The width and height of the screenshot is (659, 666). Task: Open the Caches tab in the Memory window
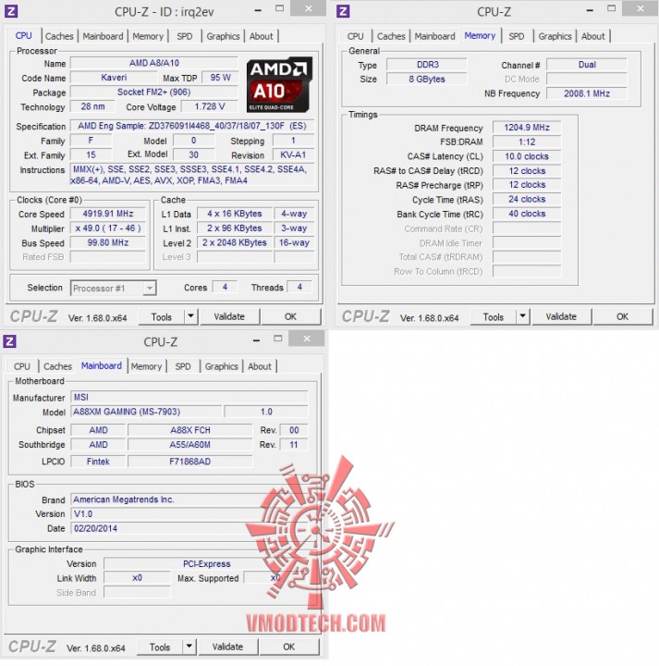tap(391, 36)
